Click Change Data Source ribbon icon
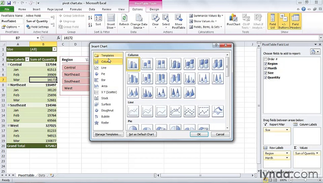The height and width of the screenshot is (183, 323). tap(139, 22)
